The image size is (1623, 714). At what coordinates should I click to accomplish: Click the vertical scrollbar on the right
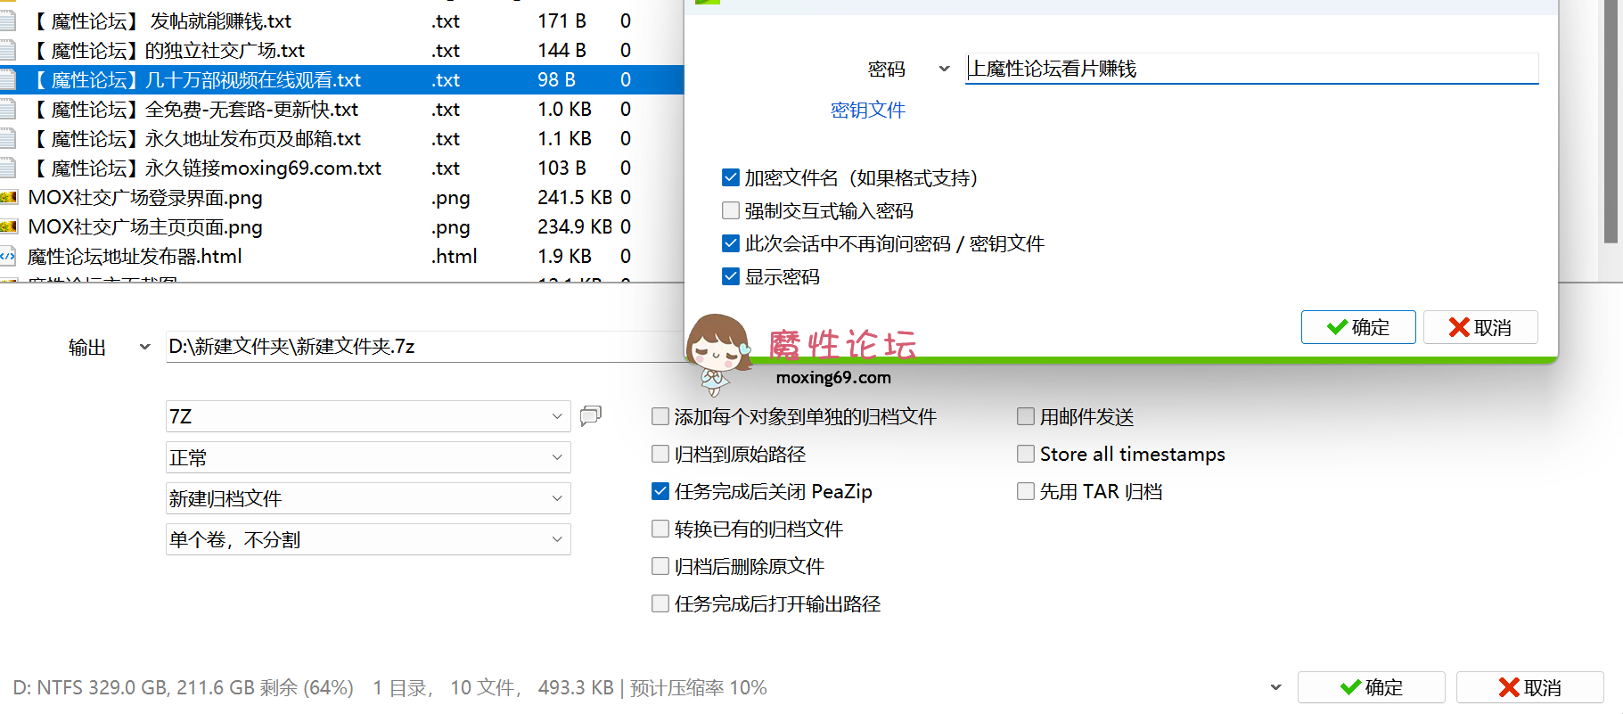1611,121
